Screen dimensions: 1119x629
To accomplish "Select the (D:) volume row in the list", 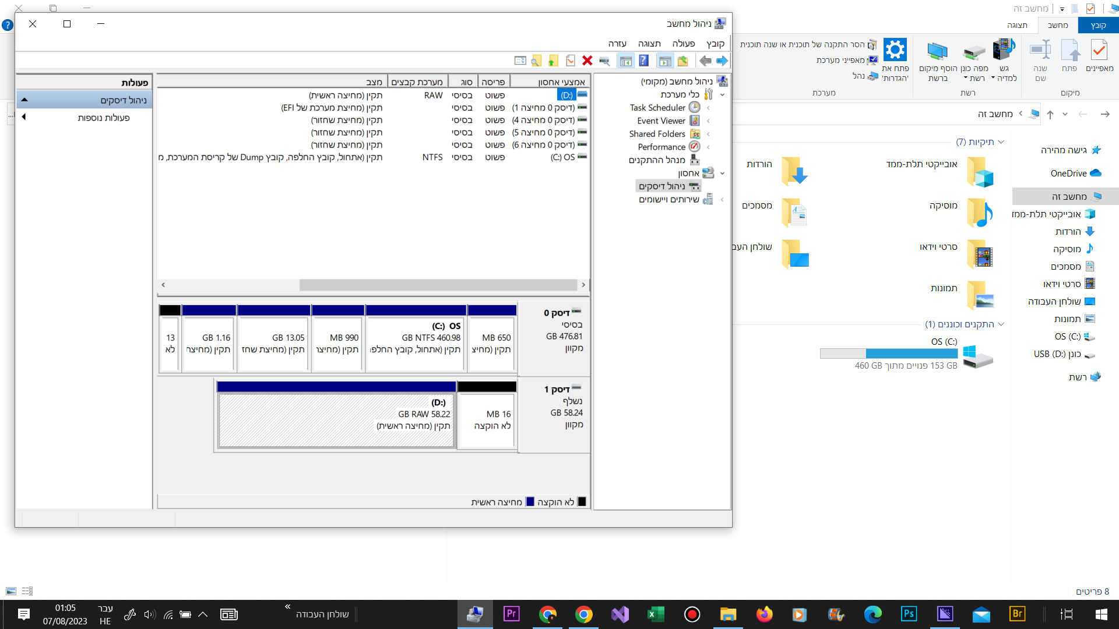I will click(373, 95).
